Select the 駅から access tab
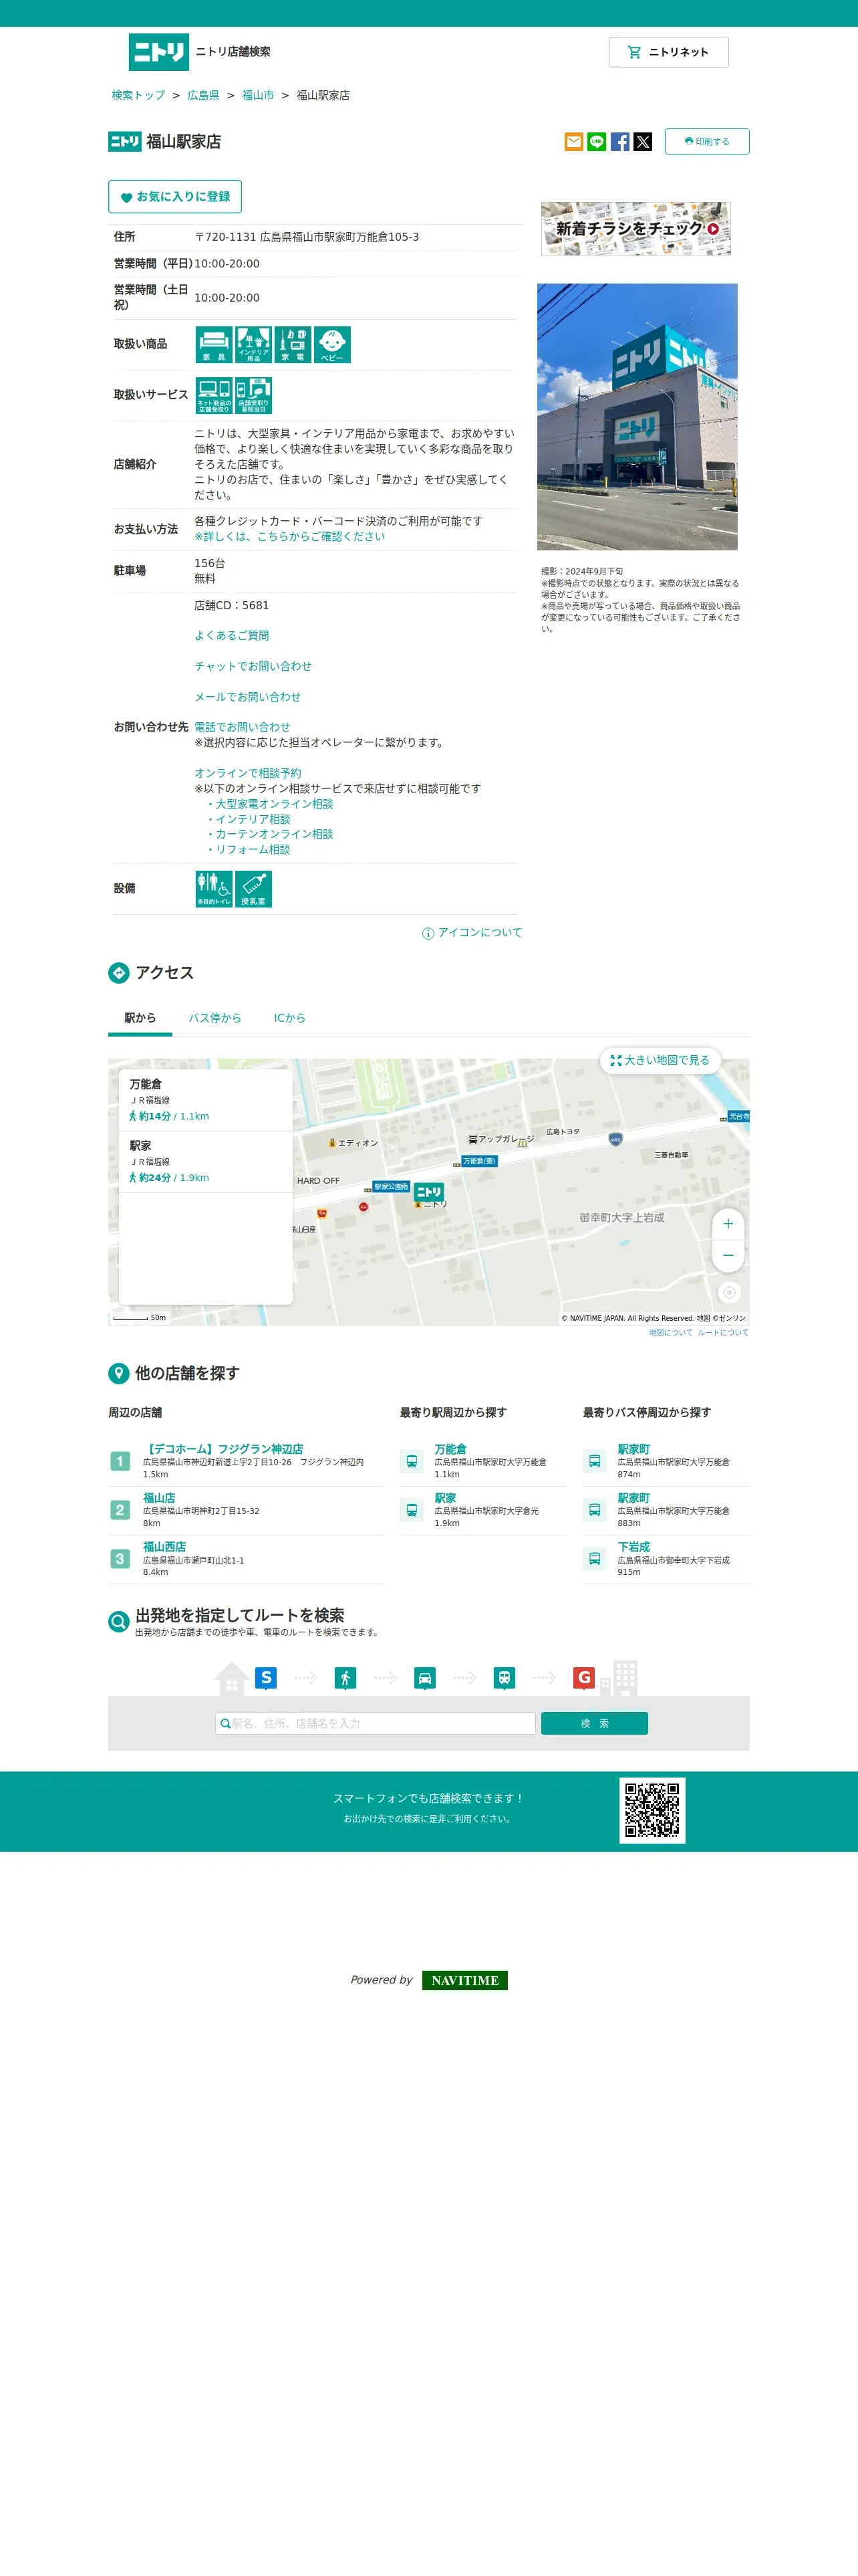This screenshot has width=858, height=2576. (140, 1018)
